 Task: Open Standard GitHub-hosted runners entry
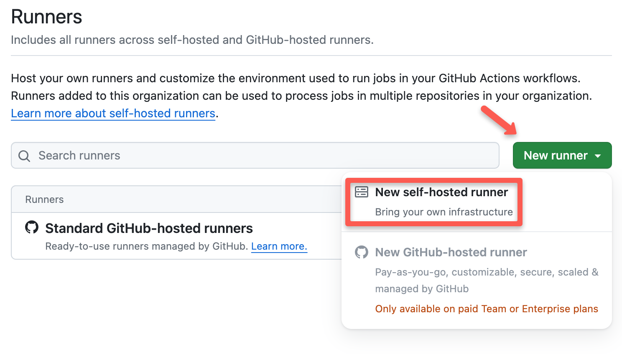point(149,228)
